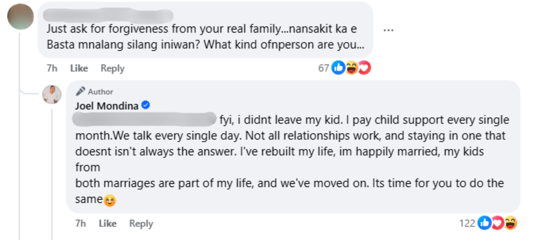Reply to Joel Mondina's comment
Screen dimensions: 544x240
pyautogui.click(x=141, y=224)
